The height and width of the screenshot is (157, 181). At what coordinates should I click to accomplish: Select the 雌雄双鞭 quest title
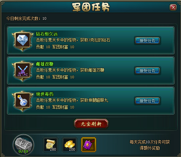coord(45,64)
